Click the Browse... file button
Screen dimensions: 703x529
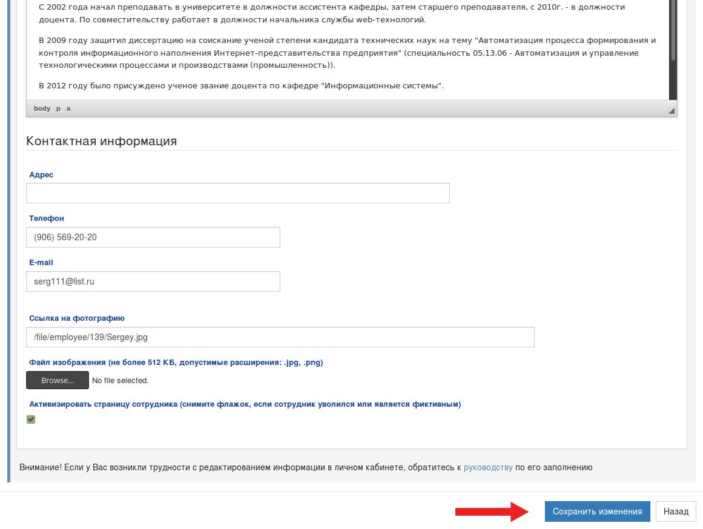click(x=58, y=380)
